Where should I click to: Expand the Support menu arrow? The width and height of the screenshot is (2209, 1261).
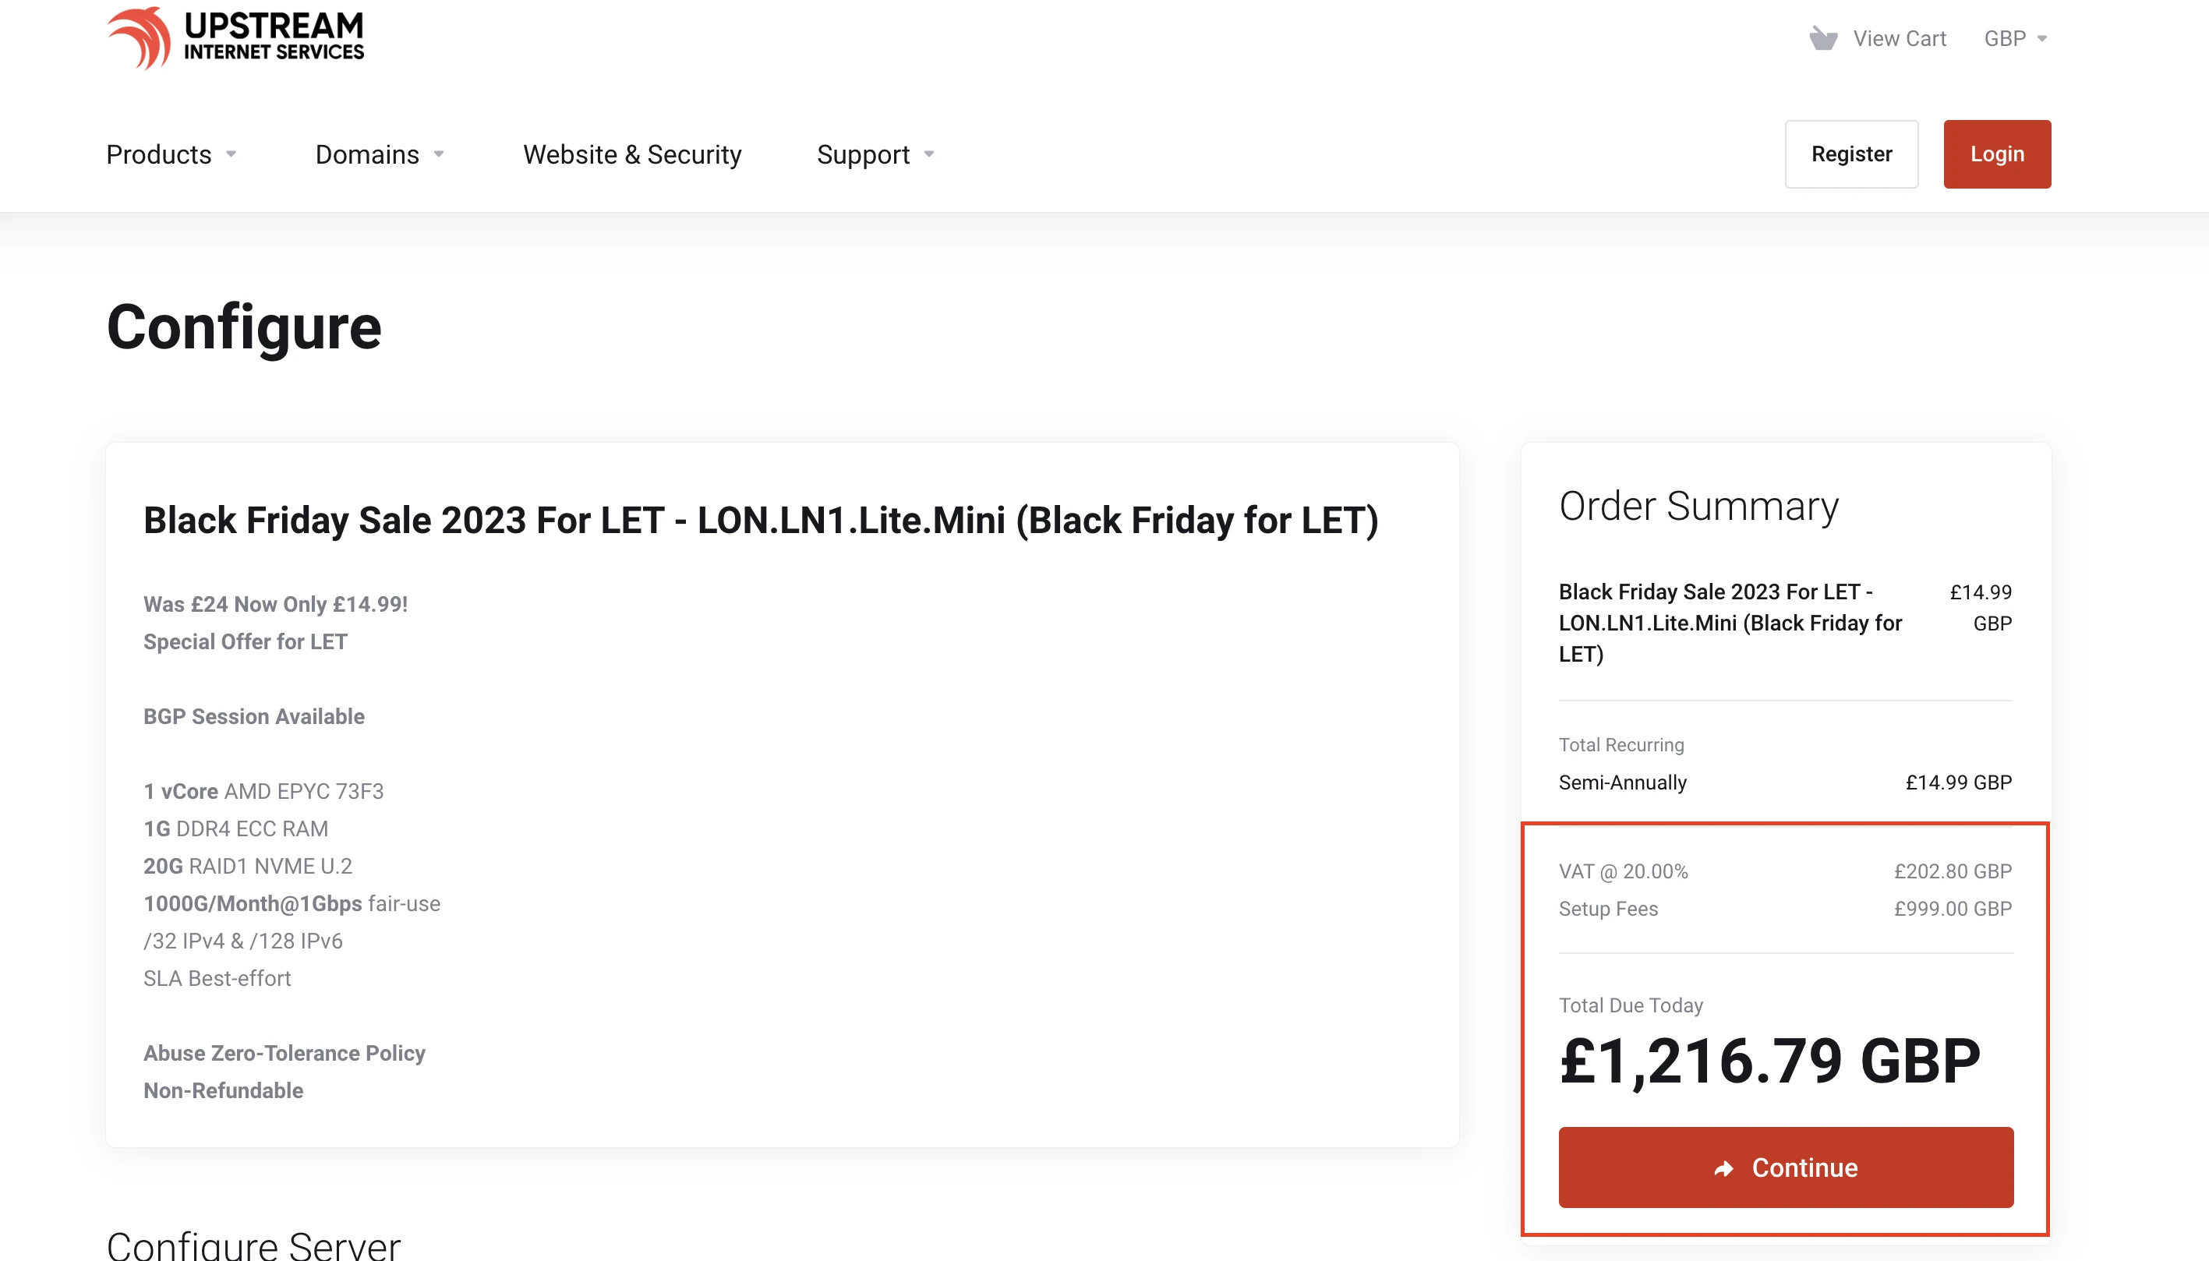(x=929, y=154)
